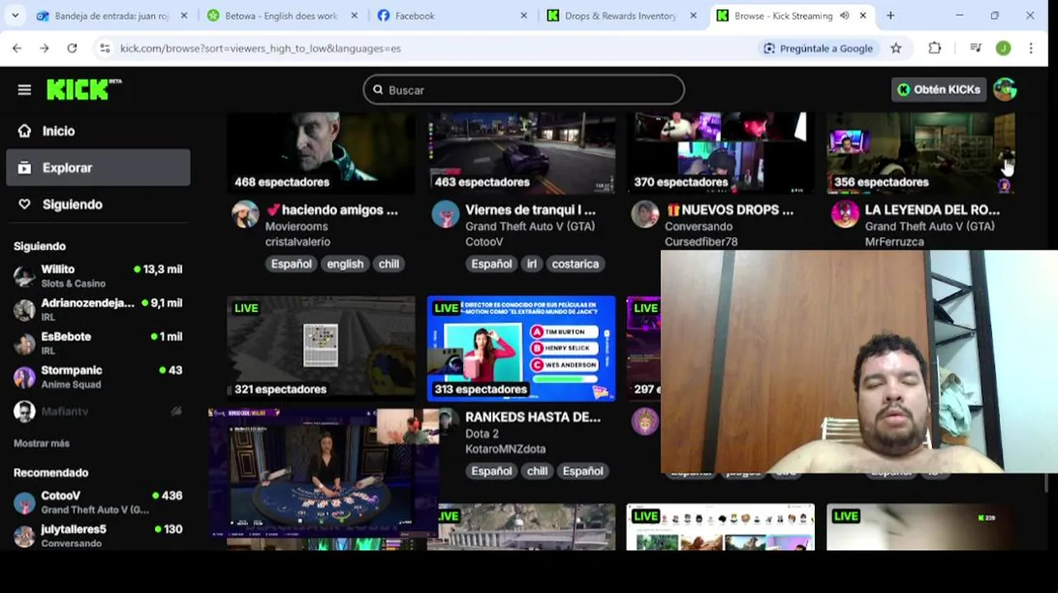Viewport: 1058px width, 593px height.
Task: Open Stormpanic channel in followed list
Action: [98, 377]
